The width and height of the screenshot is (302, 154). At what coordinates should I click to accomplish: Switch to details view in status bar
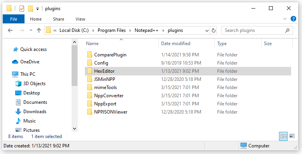pyautogui.click(x=283, y=136)
